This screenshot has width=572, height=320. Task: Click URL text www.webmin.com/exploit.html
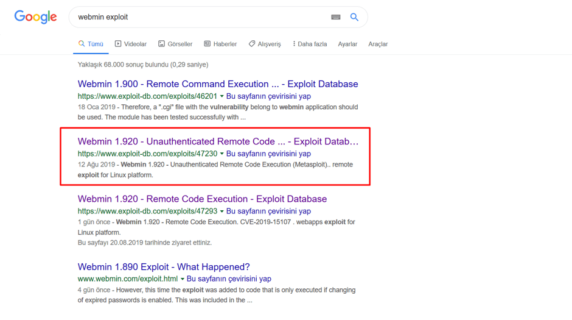128,279
